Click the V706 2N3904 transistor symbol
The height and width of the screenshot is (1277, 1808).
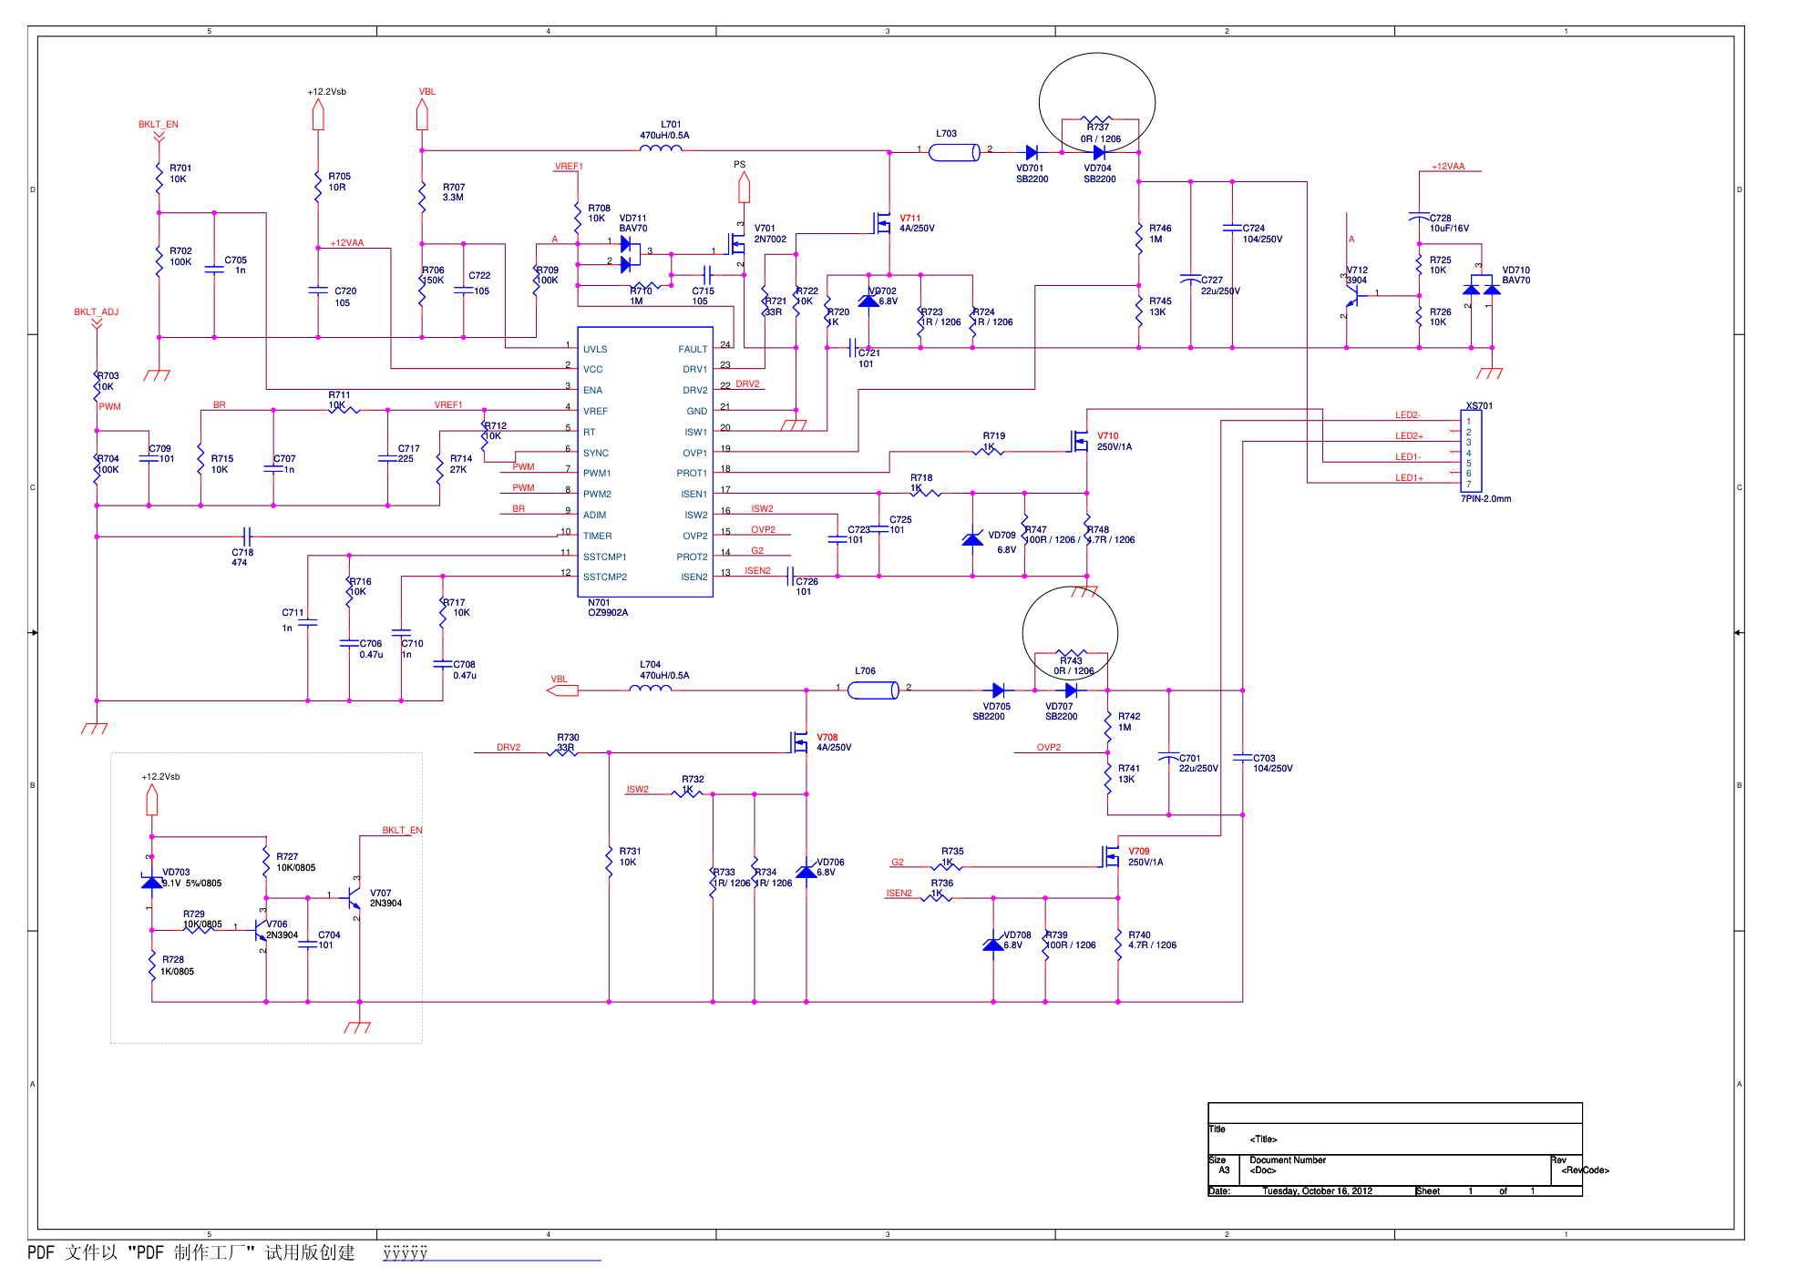click(261, 929)
